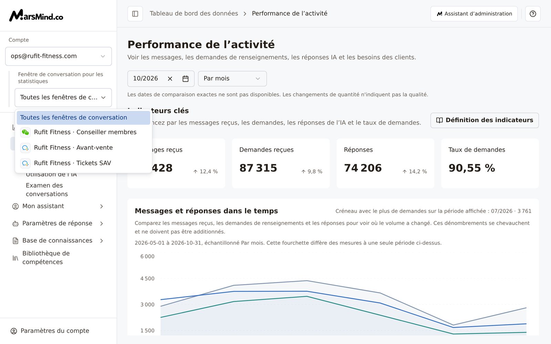Click the Taux de demandes 90,55 % value
Viewport: 551px width, 344px height.
pos(472,168)
